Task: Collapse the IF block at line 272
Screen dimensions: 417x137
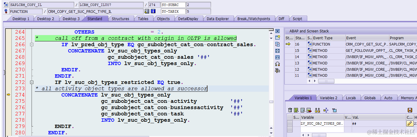Action: (31, 82)
